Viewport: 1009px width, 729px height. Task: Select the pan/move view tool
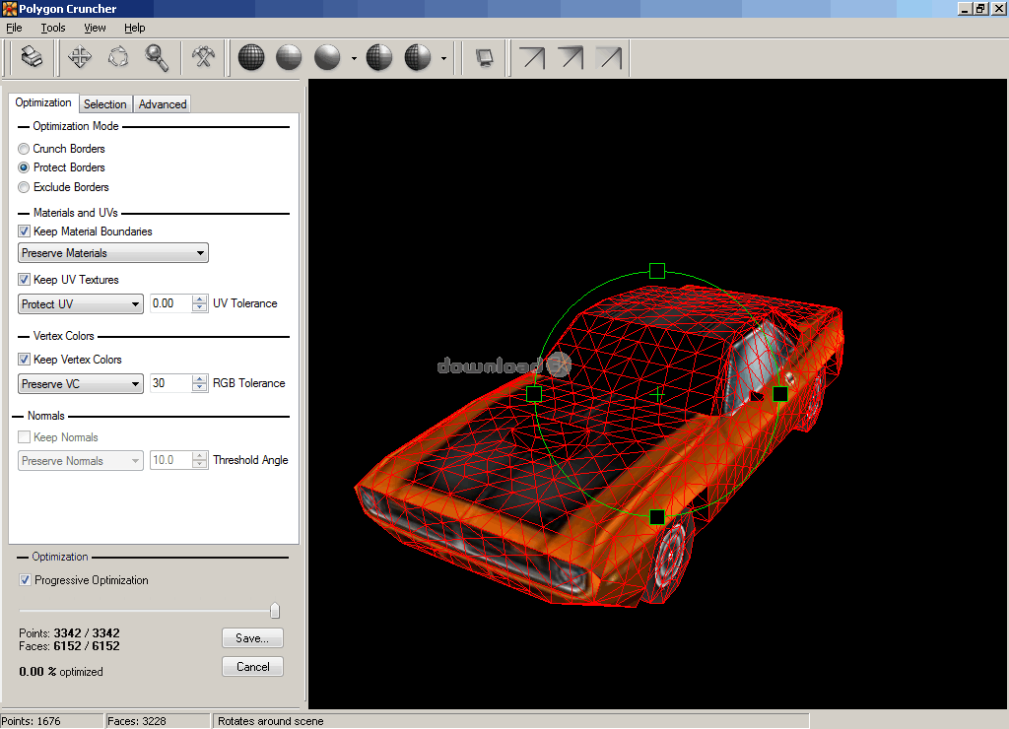point(80,57)
